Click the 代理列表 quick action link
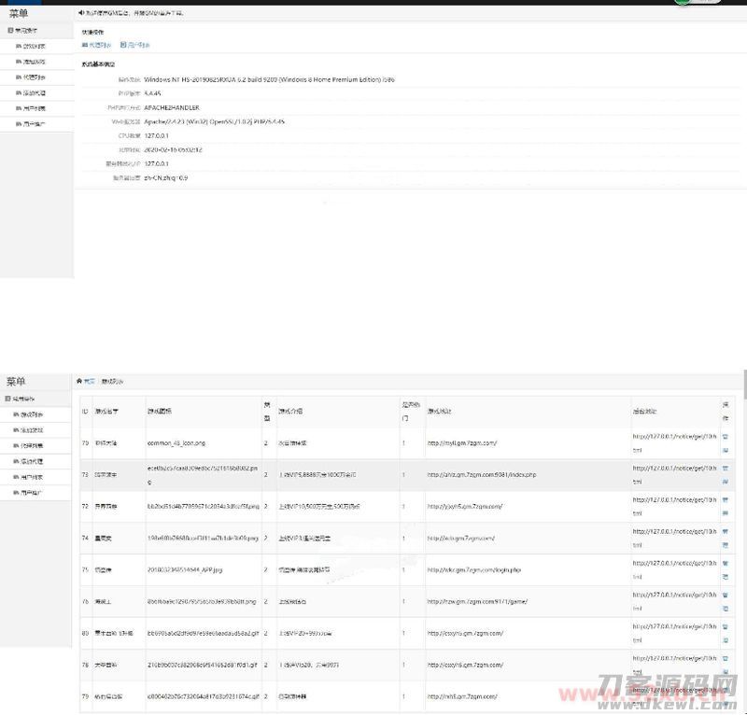Viewport: 747px width, 715px height. click(x=97, y=45)
